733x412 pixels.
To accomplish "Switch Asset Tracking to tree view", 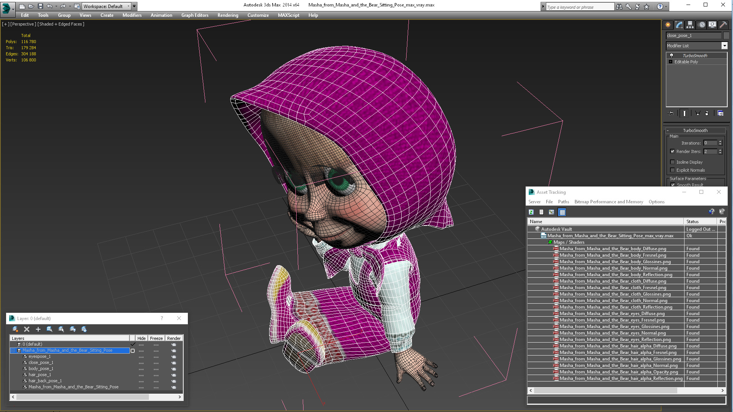I will pyautogui.click(x=552, y=212).
